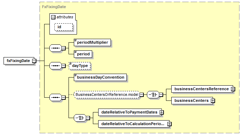Click the sequence compositor icon before dayType

[x=55, y=66]
